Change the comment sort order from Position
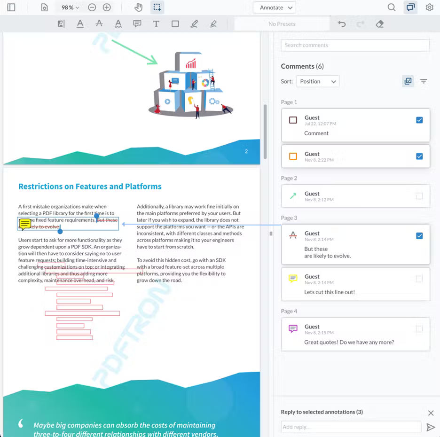 point(318,81)
